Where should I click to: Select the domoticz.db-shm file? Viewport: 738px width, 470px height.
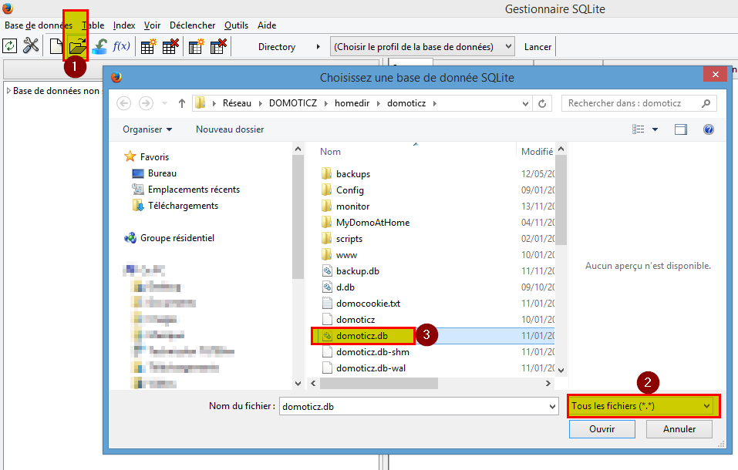point(366,352)
